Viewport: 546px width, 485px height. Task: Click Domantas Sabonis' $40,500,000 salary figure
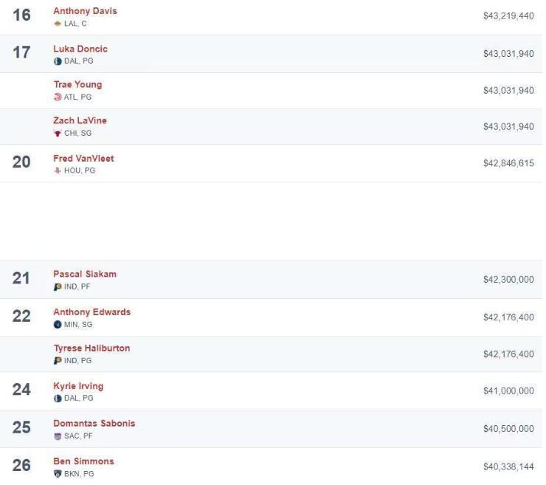508,429
